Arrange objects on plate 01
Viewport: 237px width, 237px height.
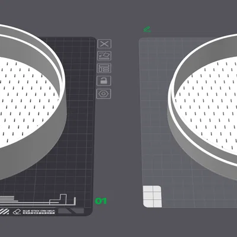pyautogui.click(x=104, y=68)
